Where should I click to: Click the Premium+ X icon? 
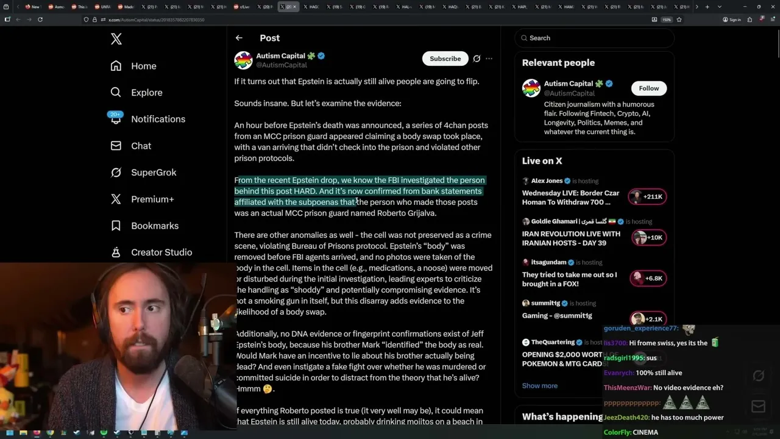pos(116,199)
